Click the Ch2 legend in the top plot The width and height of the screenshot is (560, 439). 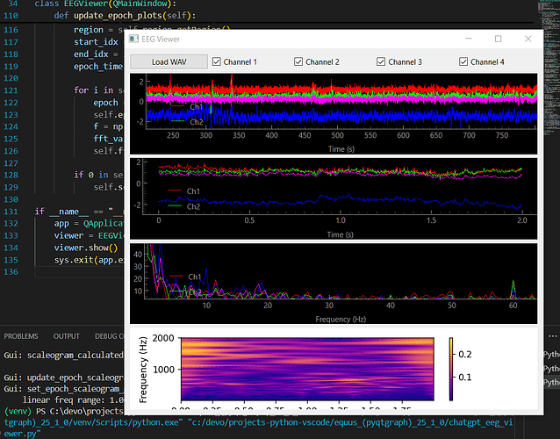[187, 122]
